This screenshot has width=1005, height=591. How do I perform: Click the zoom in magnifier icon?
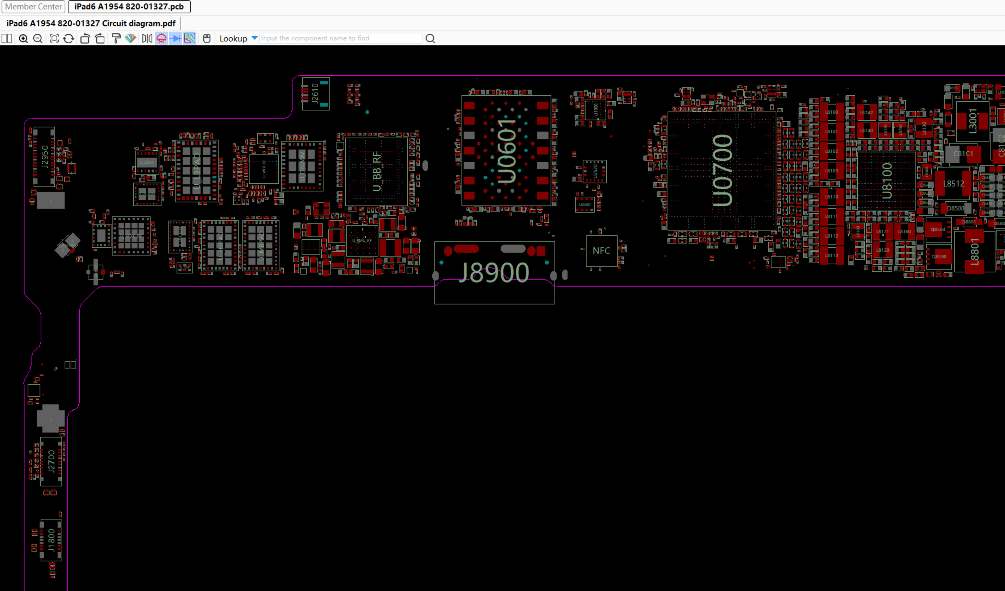(x=23, y=39)
